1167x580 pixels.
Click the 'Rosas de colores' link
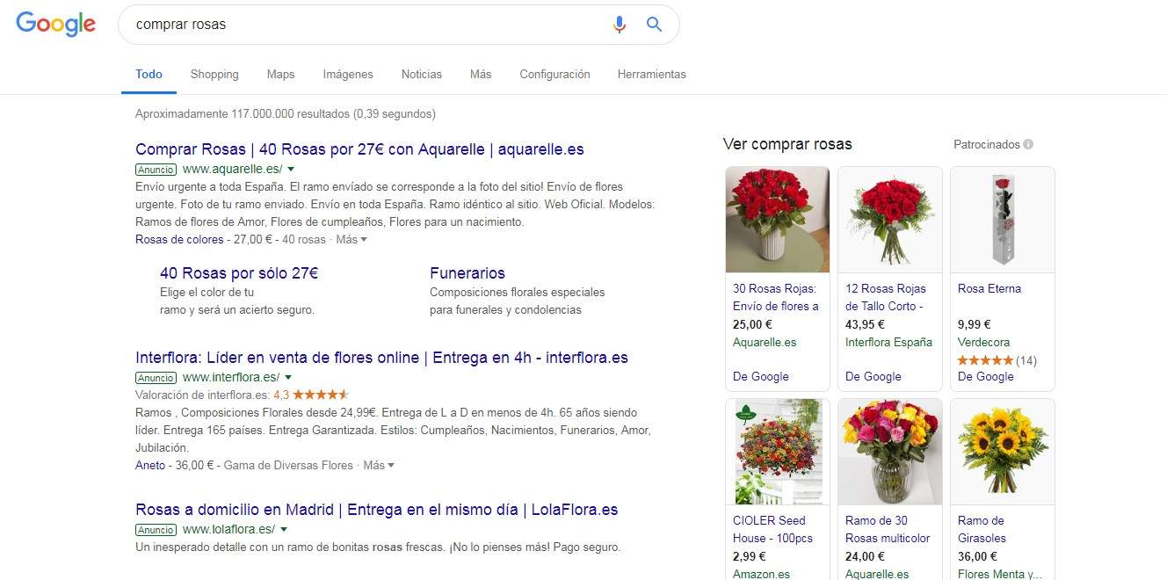click(179, 239)
